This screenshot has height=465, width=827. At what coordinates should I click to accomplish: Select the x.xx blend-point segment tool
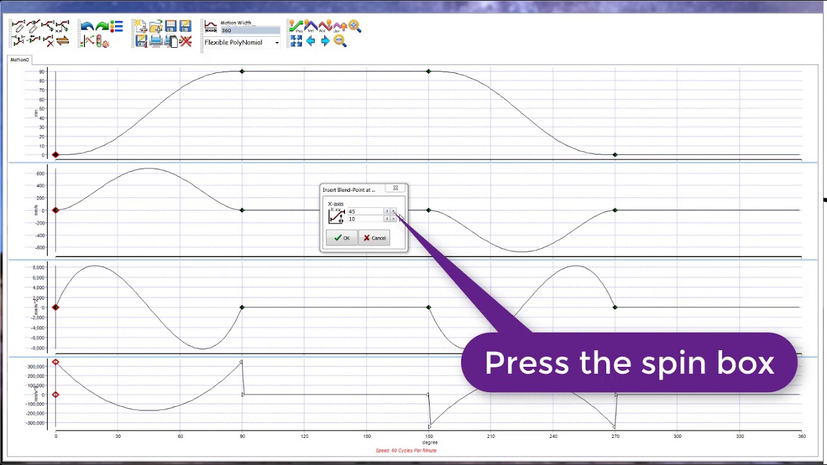(x=63, y=26)
